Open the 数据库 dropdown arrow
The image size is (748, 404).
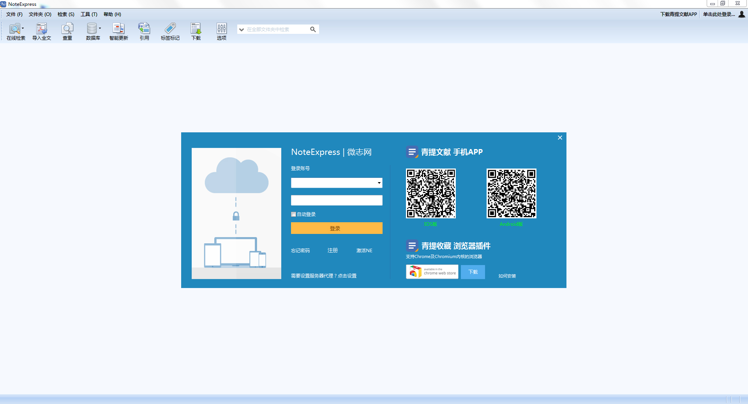(x=100, y=28)
